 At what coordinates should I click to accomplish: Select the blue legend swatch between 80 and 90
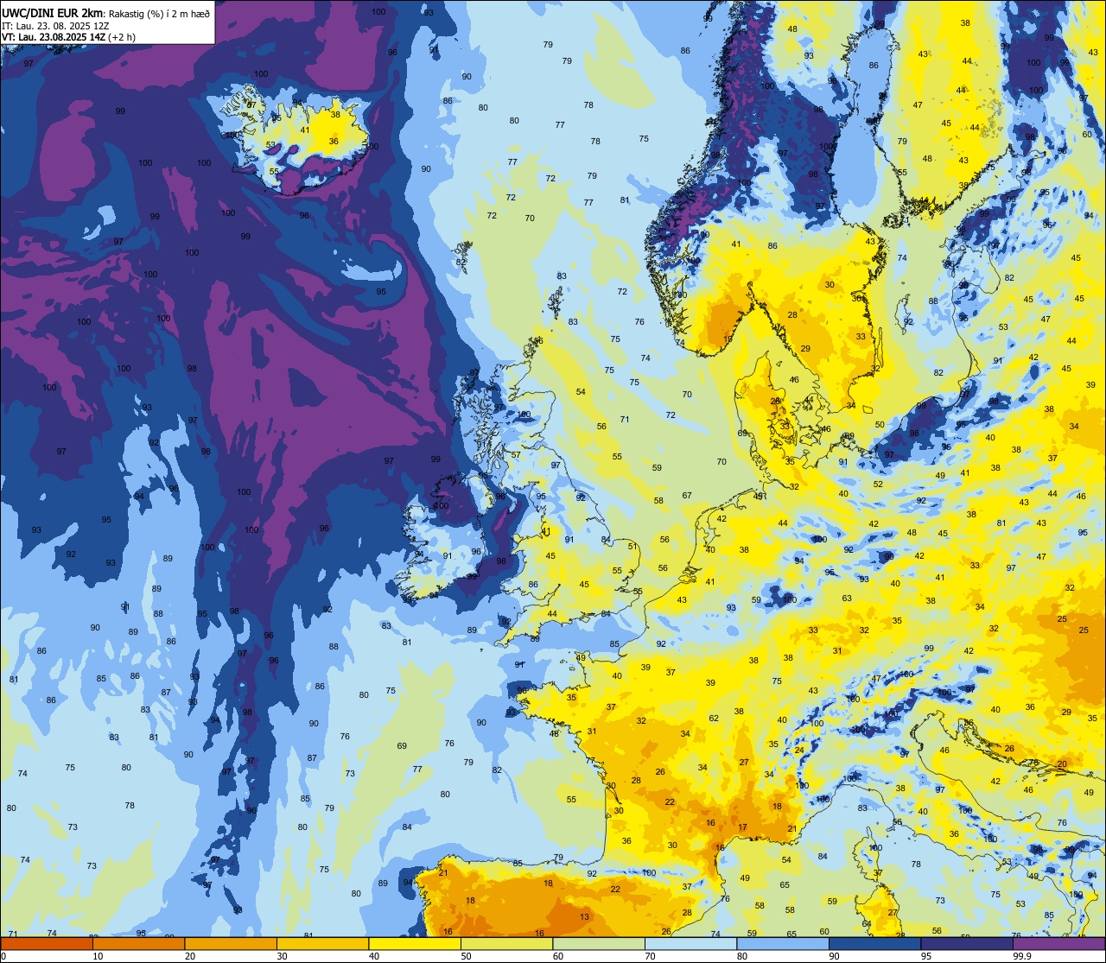point(783,943)
